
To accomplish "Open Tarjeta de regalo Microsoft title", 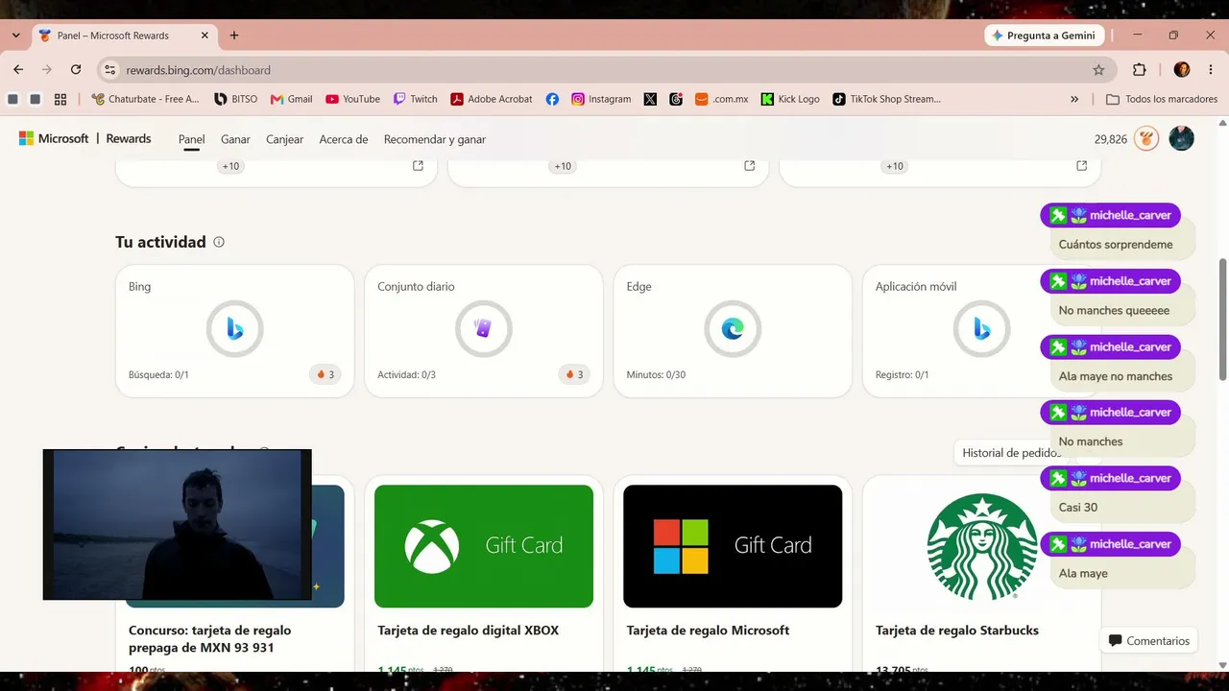I will point(708,631).
